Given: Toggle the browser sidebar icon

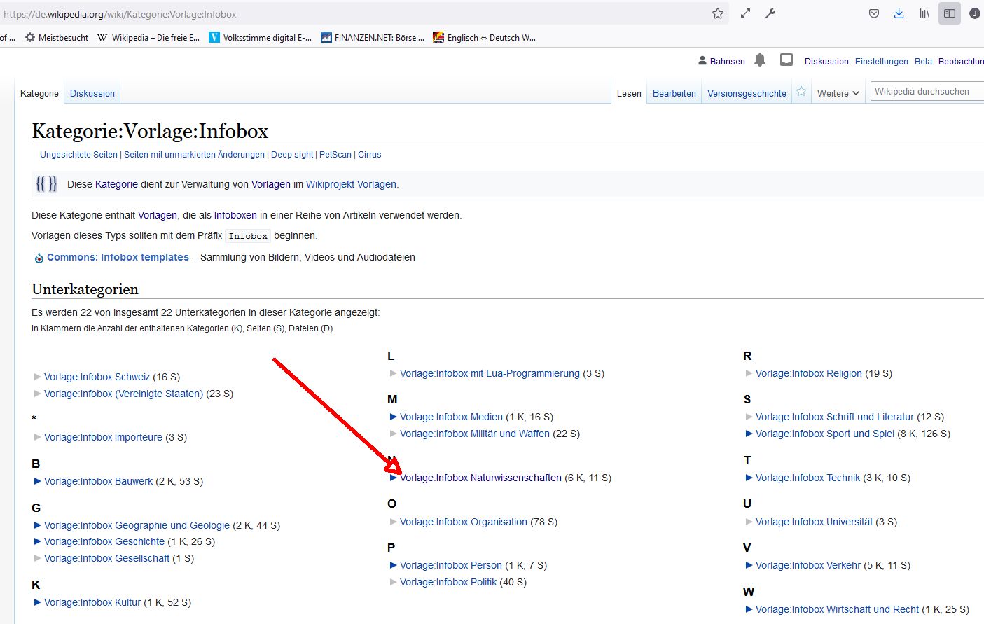Looking at the screenshot, I should pos(950,13).
